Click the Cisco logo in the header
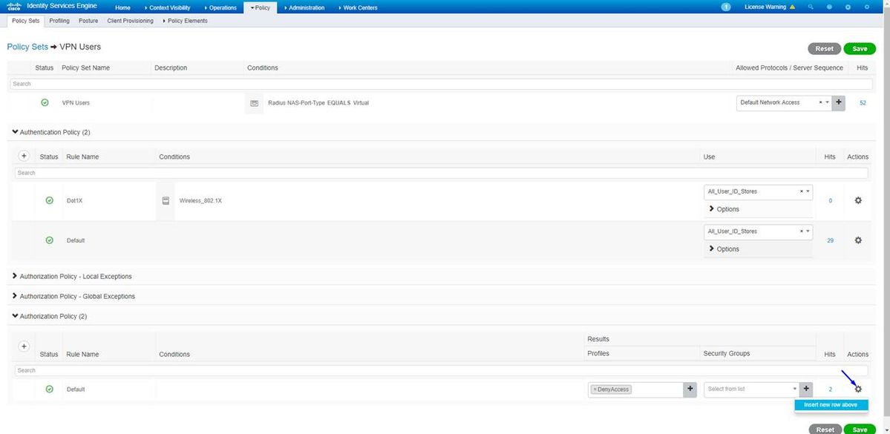Viewport: 890px width, 434px height. [14, 7]
